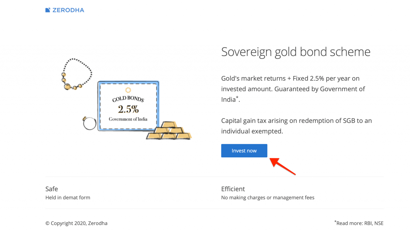Image resolution: width=410 pixels, height=250 pixels.
Task: Select the Sovereign gold bond scheme heading
Action: point(295,52)
